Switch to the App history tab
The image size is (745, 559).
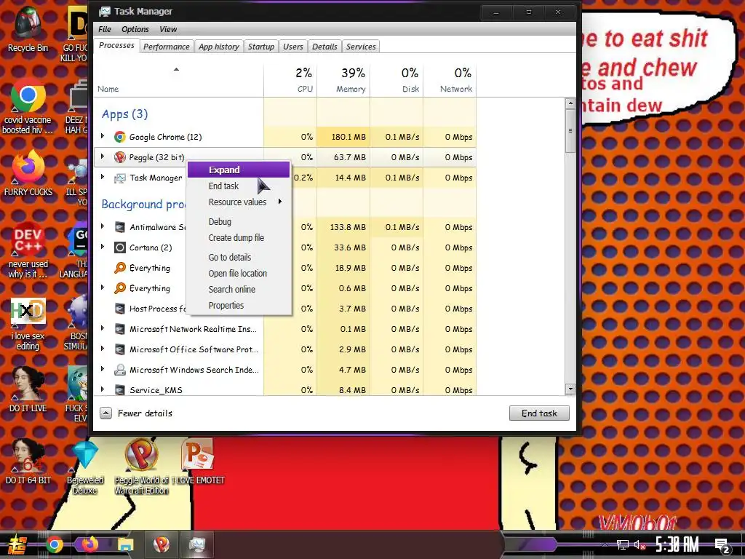pos(218,47)
